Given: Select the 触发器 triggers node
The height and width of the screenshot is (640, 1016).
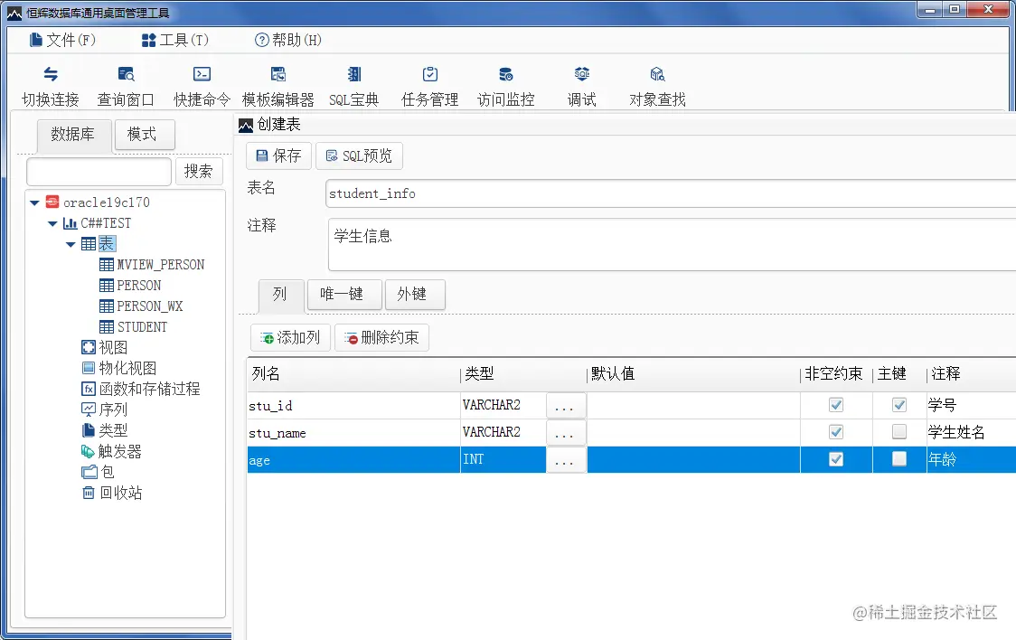Looking at the screenshot, I should click(x=120, y=451).
